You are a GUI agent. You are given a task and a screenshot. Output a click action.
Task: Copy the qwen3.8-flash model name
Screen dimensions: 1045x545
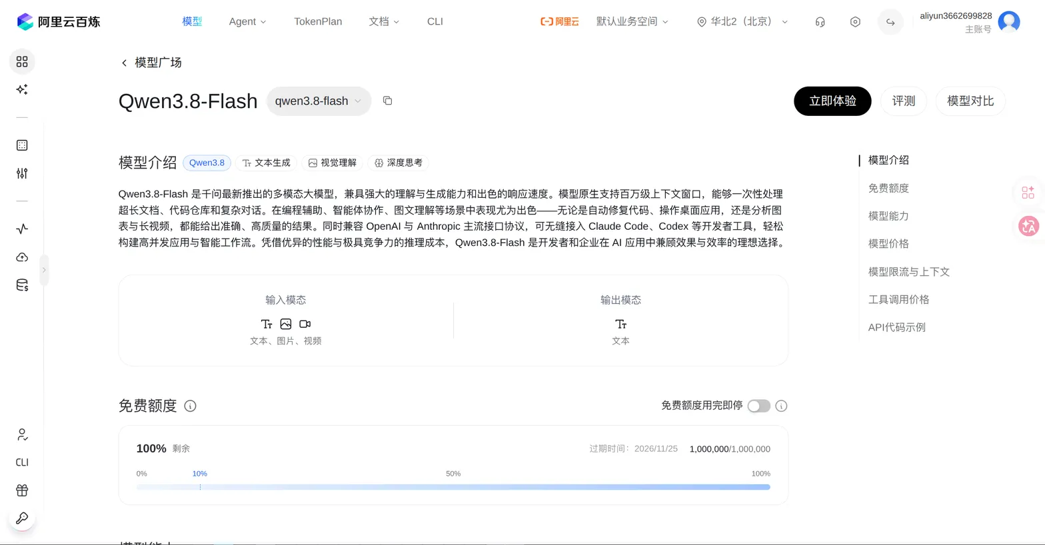click(x=387, y=101)
